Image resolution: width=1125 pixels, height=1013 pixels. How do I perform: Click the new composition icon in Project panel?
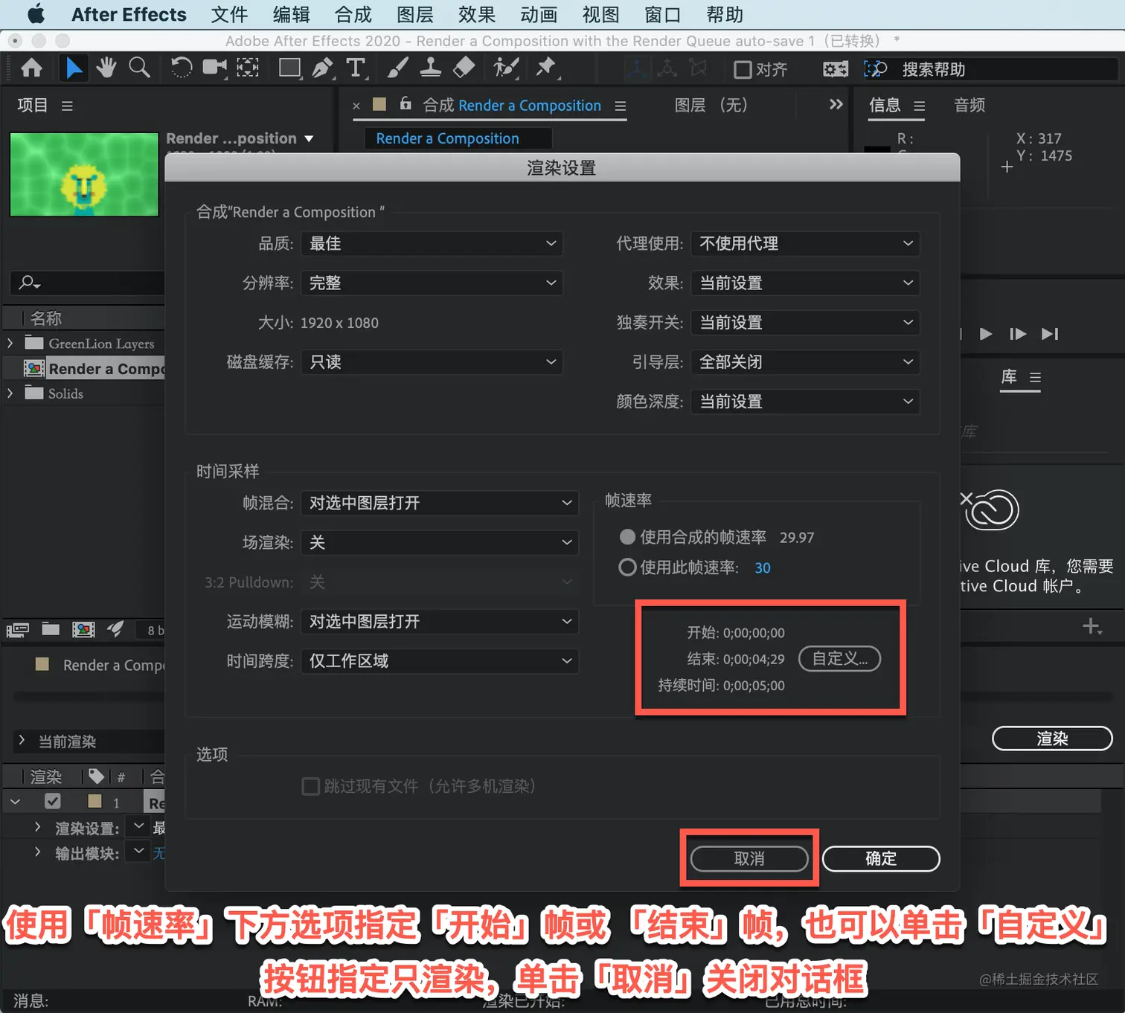click(83, 630)
